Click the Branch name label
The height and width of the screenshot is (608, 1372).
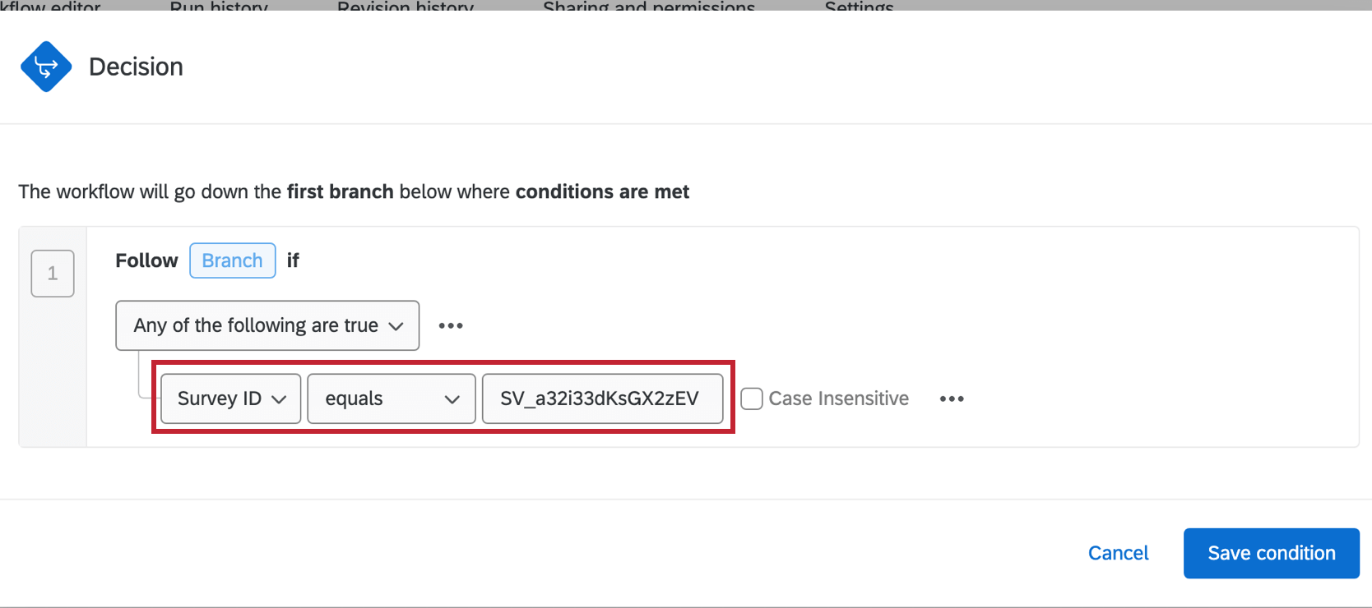click(x=232, y=261)
